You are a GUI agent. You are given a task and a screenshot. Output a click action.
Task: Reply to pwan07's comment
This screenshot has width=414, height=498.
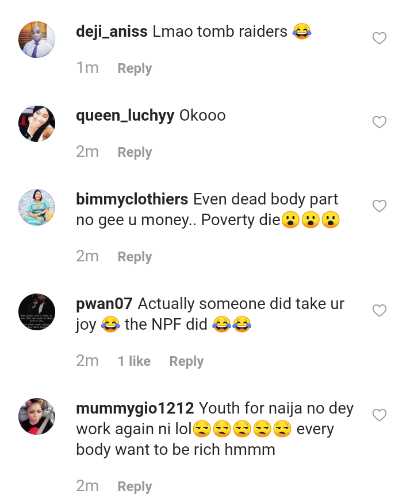click(x=186, y=361)
